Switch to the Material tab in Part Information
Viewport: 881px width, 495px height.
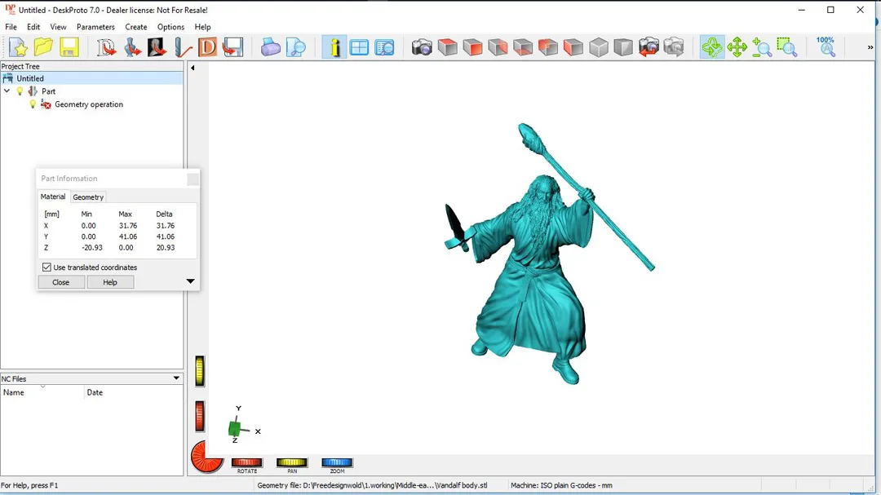click(x=53, y=197)
